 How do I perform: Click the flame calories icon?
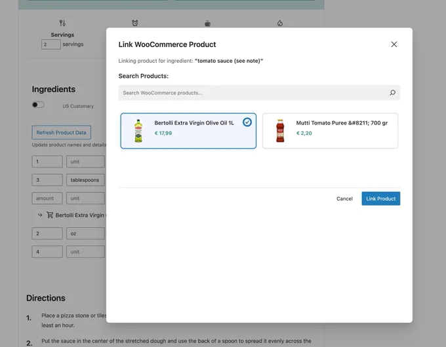tap(280, 23)
